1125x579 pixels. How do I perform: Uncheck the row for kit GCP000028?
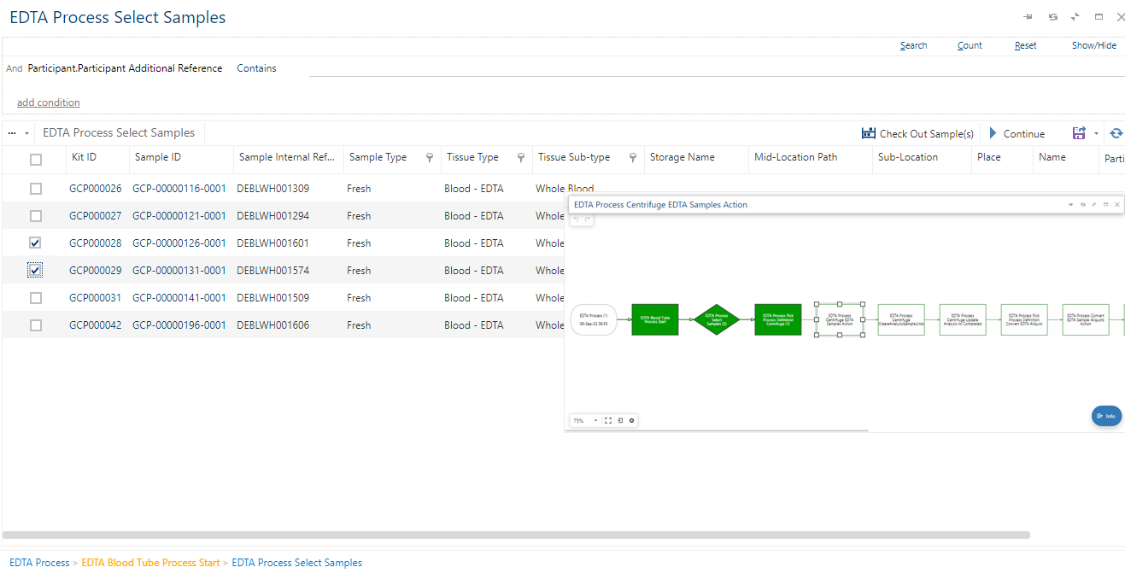[x=35, y=243]
